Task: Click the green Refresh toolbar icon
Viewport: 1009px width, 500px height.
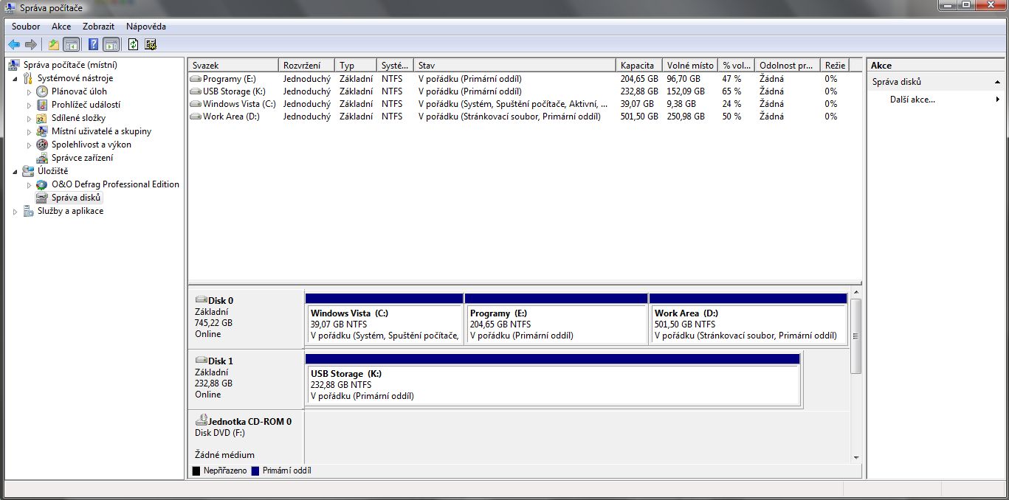Action: 133,44
